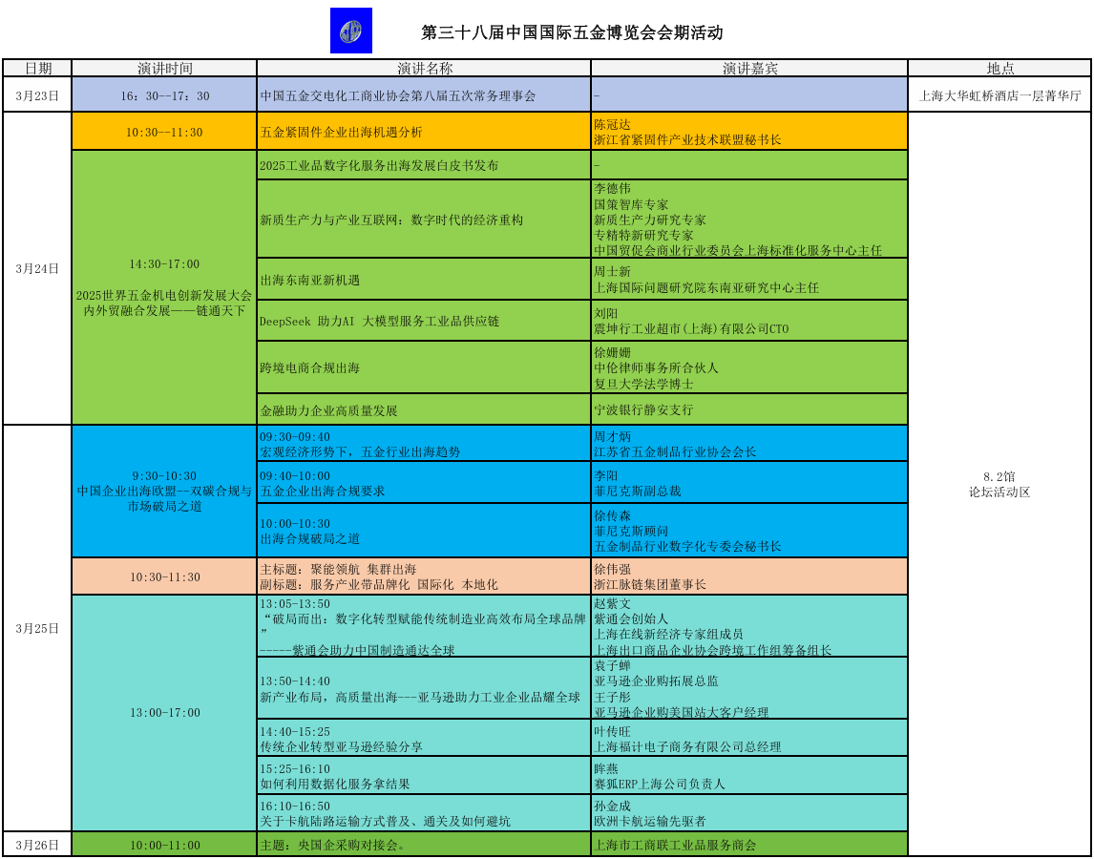Click the 10:00-11:00 time cell
Viewport: 1094px width, 859px height.
point(164,845)
